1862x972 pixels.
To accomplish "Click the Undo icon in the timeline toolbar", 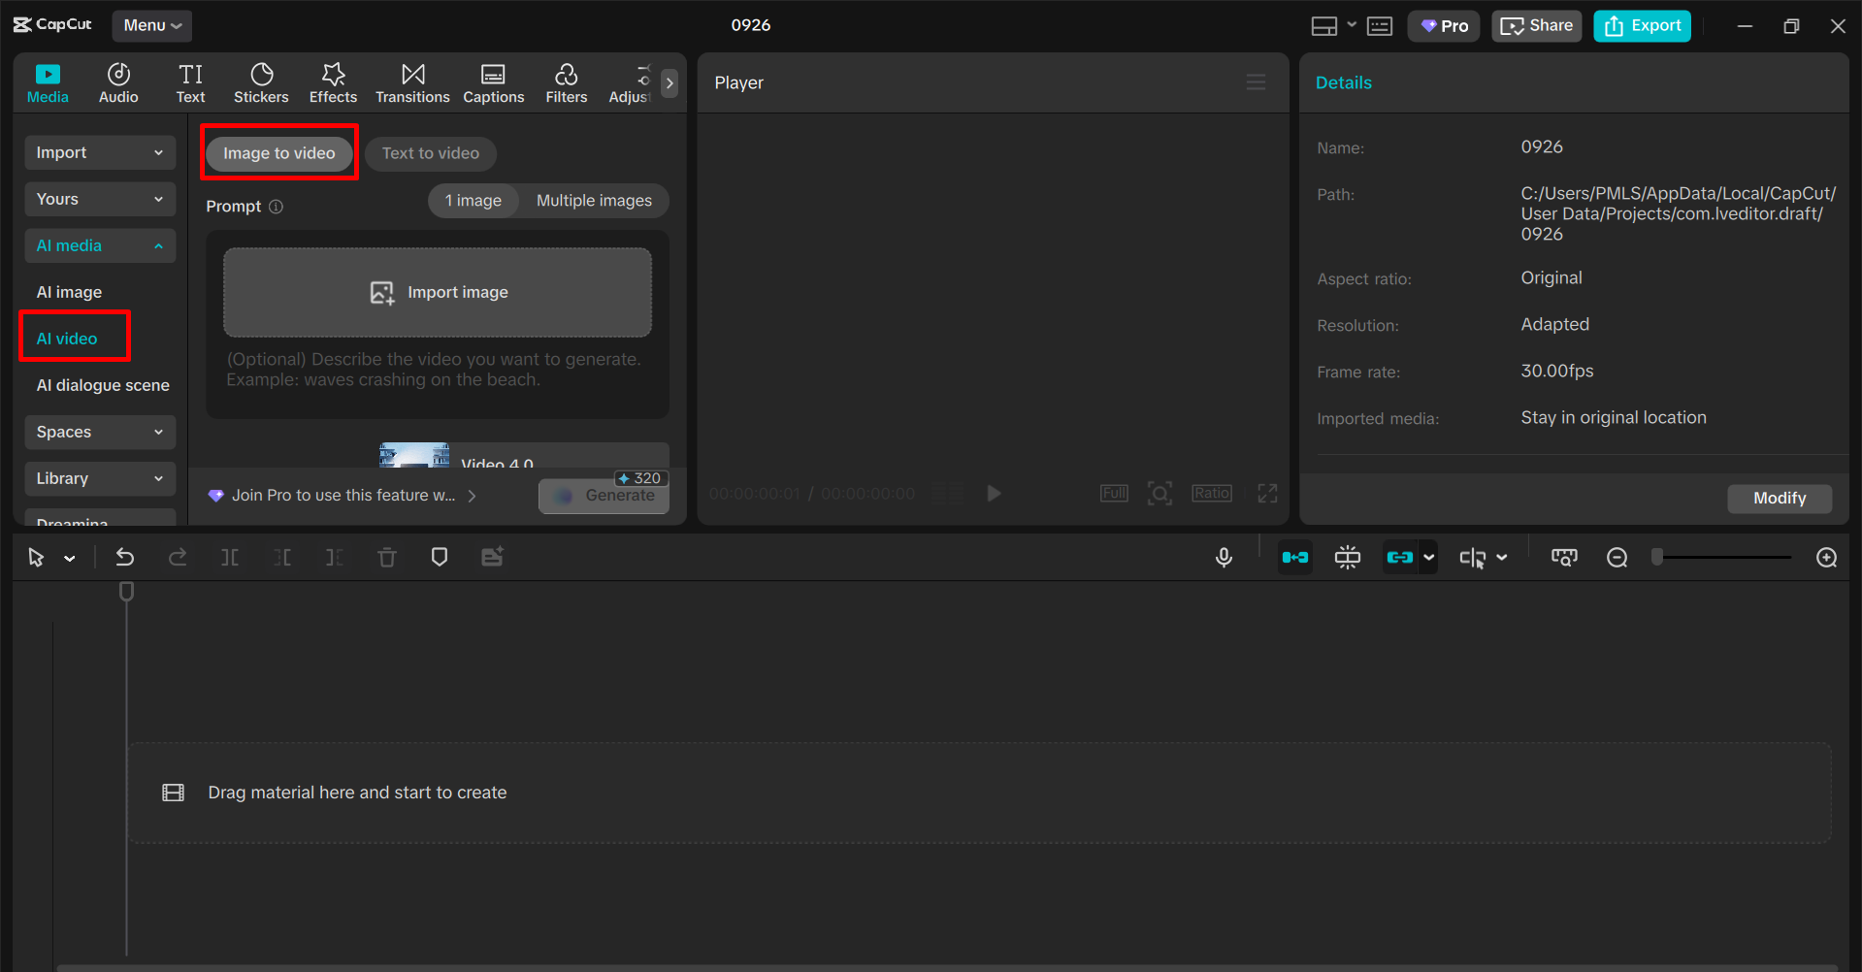I will tap(125, 557).
